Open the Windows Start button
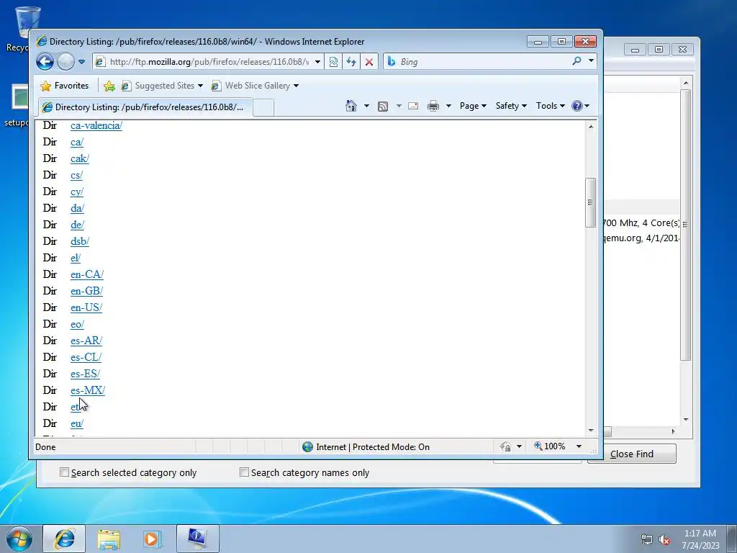Image resolution: width=737 pixels, height=553 pixels. pyautogui.click(x=19, y=539)
